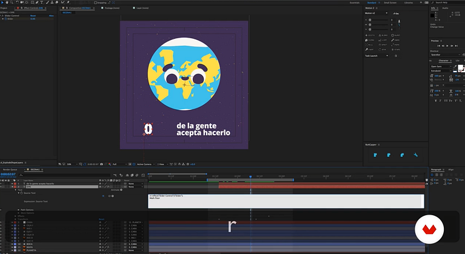
Task: Switch to the Project panel tab
Action: point(4,8)
